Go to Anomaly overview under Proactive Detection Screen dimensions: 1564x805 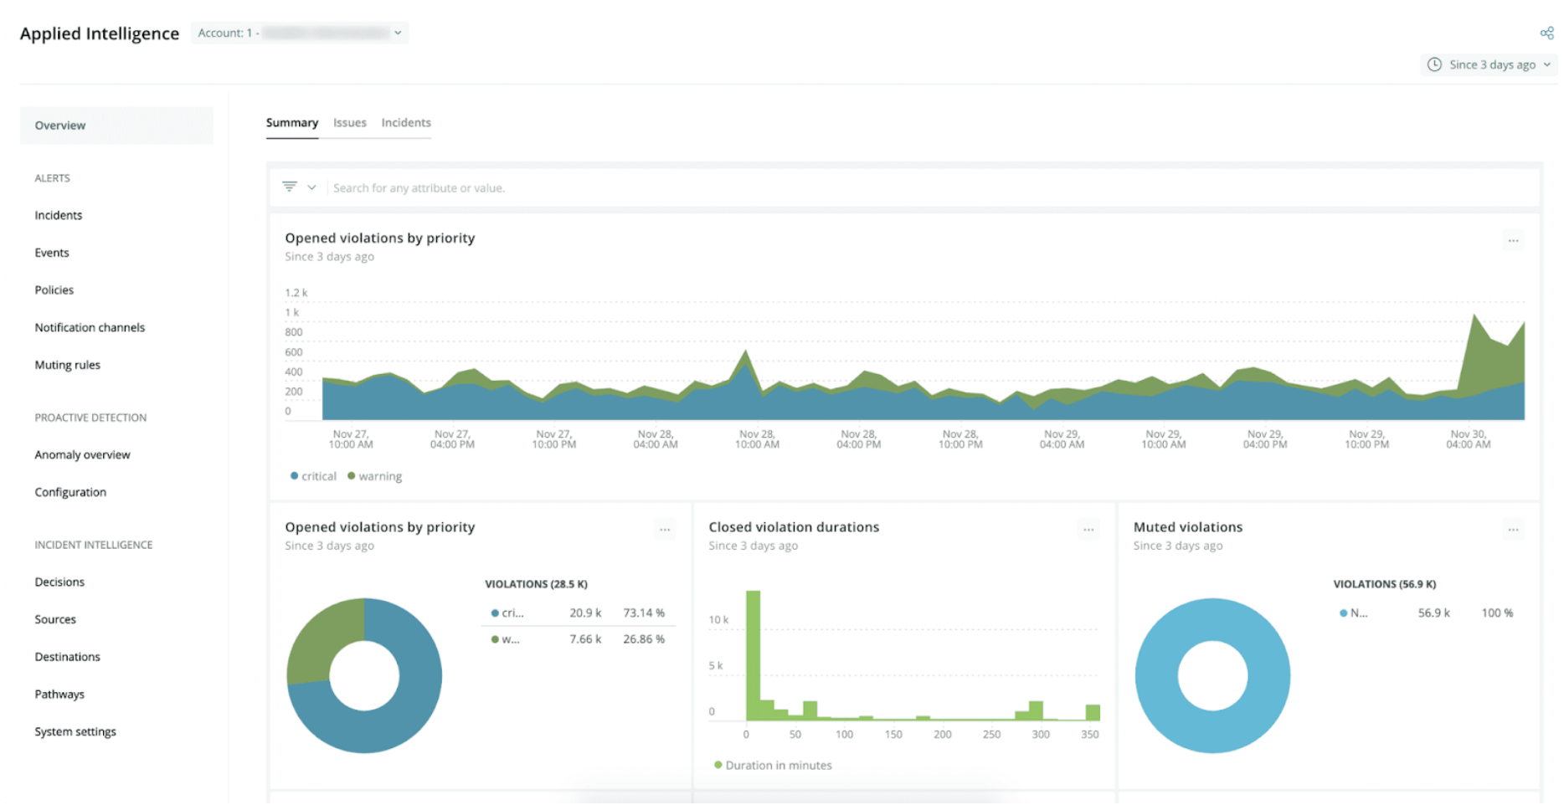coord(82,454)
